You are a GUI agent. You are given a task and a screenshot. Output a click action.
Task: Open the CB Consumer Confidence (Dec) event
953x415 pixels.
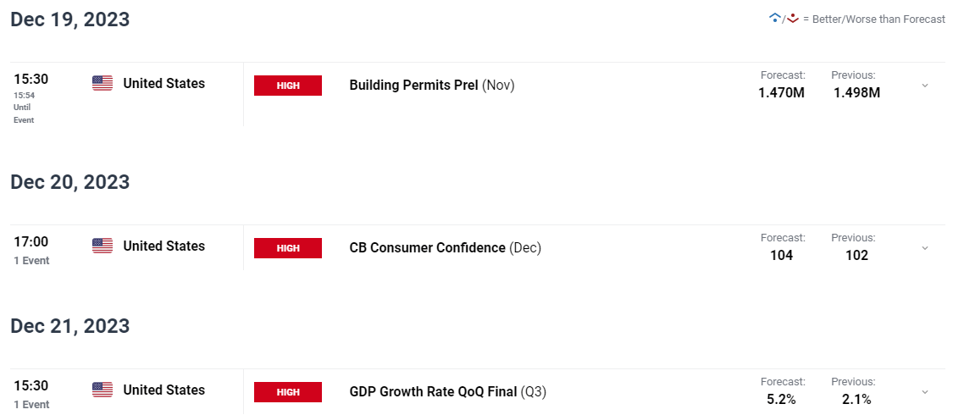445,248
